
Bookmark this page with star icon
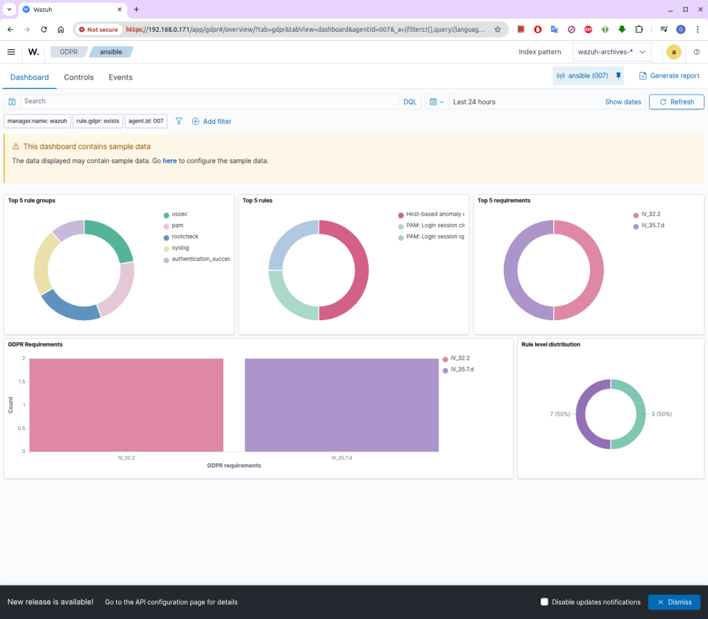pos(497,30)
